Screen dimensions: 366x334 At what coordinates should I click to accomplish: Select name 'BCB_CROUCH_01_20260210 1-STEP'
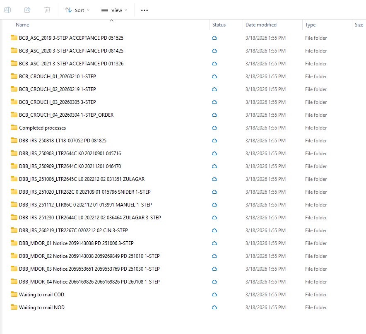pyautogui.click(x=58, y=76)
